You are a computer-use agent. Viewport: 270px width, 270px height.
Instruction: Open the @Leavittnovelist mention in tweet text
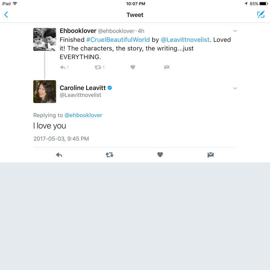pyautogui.click(x=185, y=40)
